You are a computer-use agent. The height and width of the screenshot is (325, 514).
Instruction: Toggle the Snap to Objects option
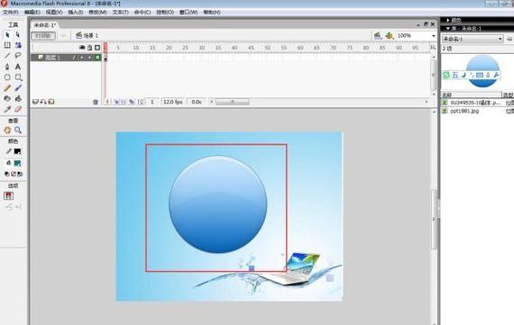tap(8, 195)
